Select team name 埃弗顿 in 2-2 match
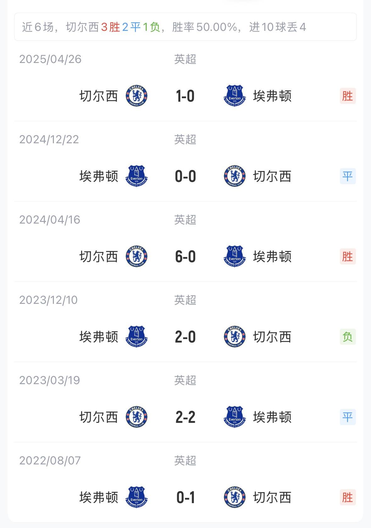This screenshot has height=528, width=371. [273, 417]
